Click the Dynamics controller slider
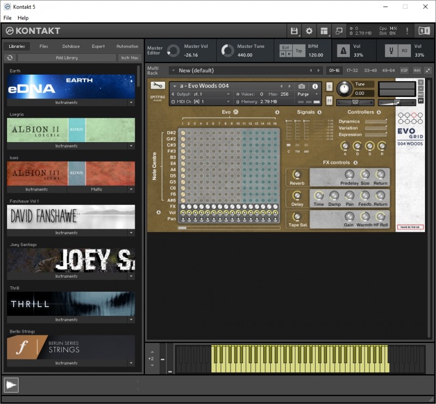 pyautogui.click(x=376, y=121)
